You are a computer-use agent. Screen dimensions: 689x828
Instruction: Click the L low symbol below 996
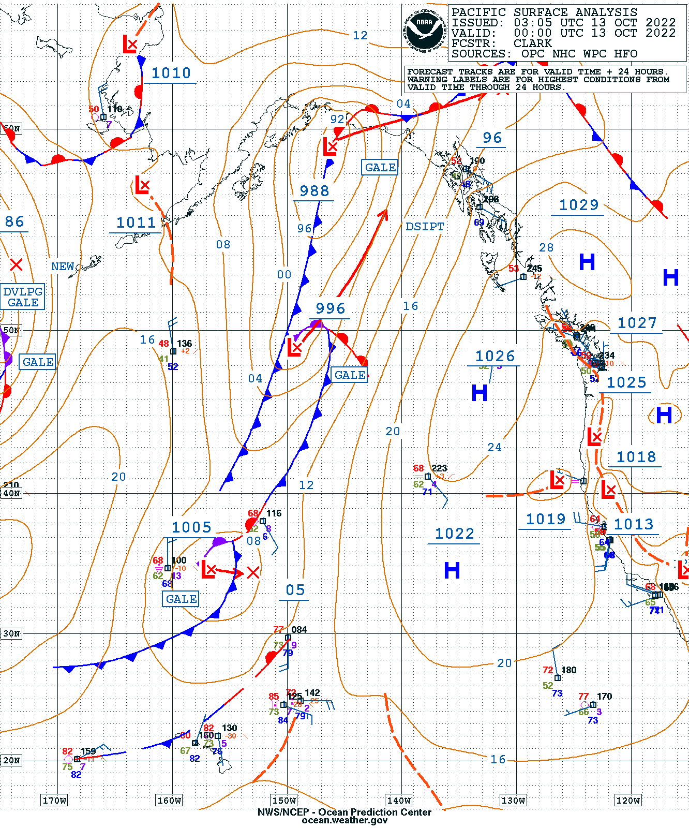click(x=294, y=347)
